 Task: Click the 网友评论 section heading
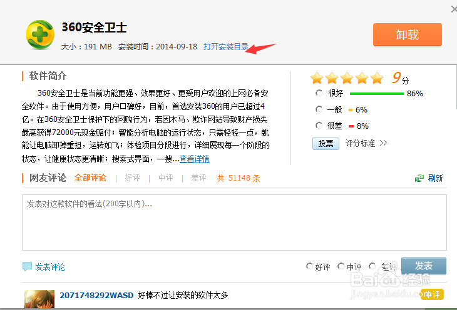[x=48, y=177]
